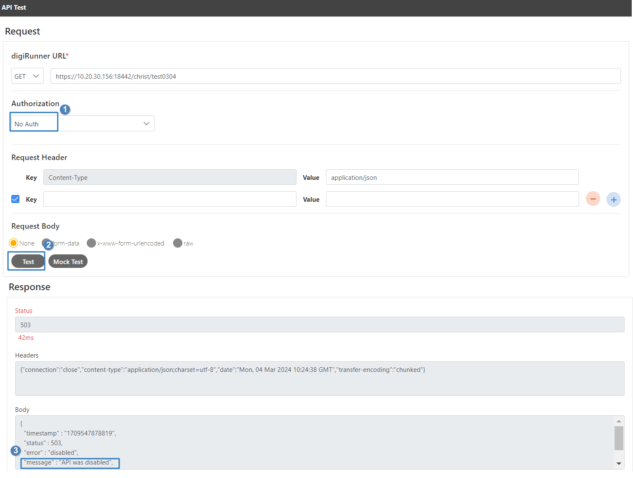Pick the form-data request body option
The width and height of the screenshot is (633, 478).
pos(45,243)
